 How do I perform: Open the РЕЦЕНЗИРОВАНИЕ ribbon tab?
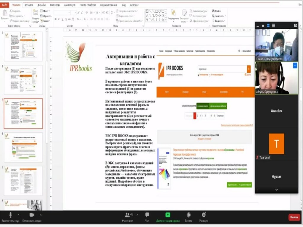(109, 5)
